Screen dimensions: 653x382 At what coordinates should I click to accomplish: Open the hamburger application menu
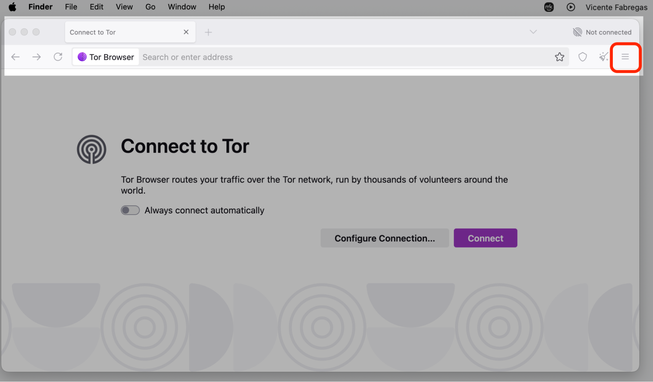pos(625,57)
